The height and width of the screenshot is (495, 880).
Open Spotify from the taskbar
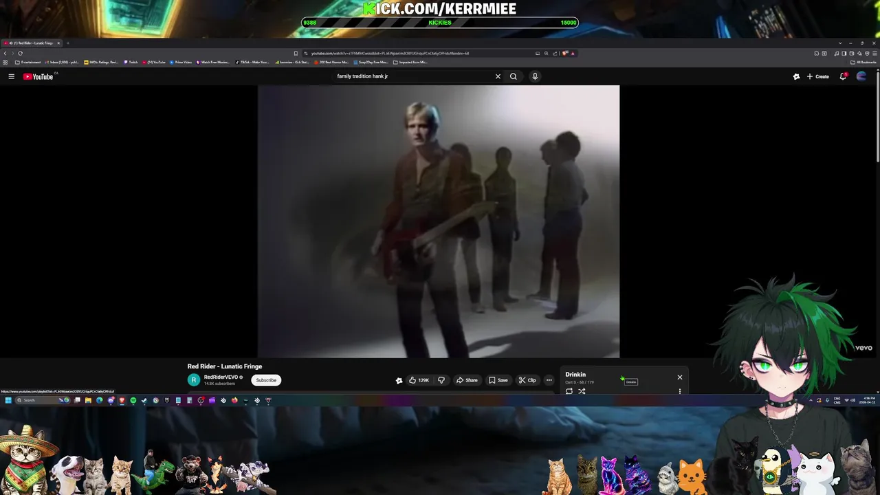coord(133,400)
